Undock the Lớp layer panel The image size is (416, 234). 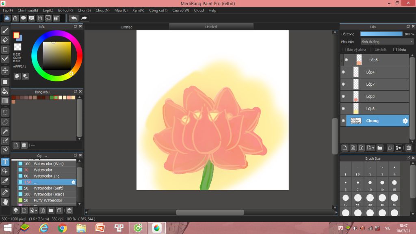[x=408, y=26]
